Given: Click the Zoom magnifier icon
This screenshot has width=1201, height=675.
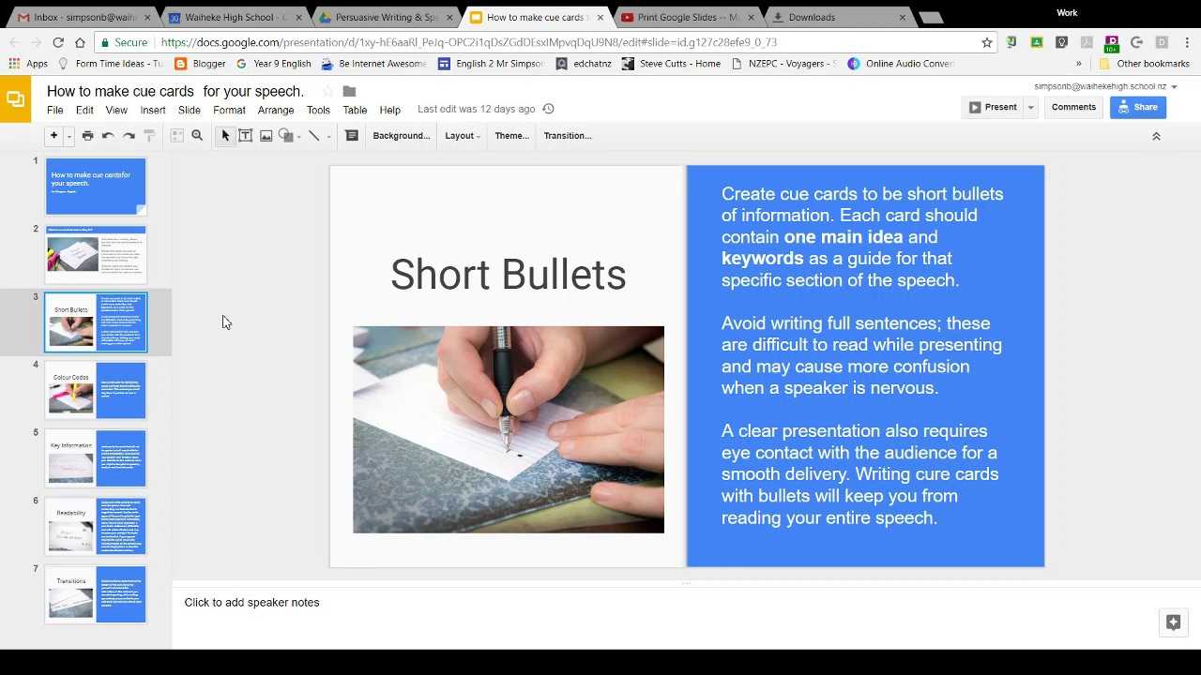Looking at the screenshot, I should click(197, 135).
